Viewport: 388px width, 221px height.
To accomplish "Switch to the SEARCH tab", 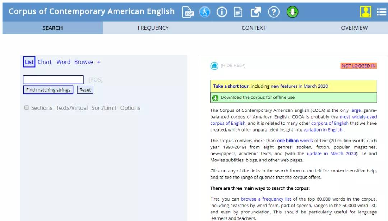I will (52, 28).
